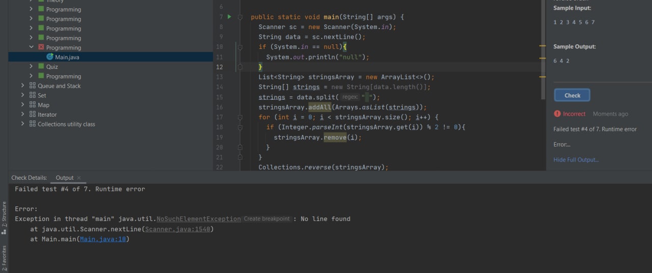Click 'Scanner sc = new Scanner(System.in);' line
This screenshot has width=652, height=273.
tap(327, 27)
